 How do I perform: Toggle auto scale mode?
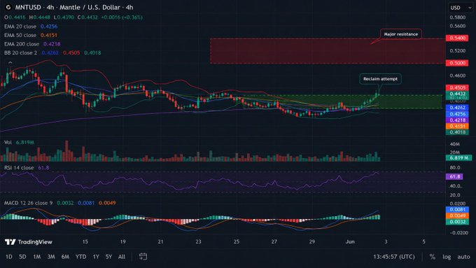pos(463,257)
